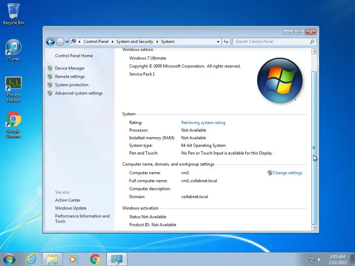Viewport: 355px width, 266px height.
Task: Select the System breadcrumb
Action: [168, 42]
